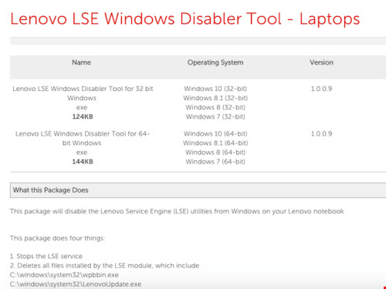
Task: Click the LenovoUpdate.exe file path text
Action: (x=76, y=284)
